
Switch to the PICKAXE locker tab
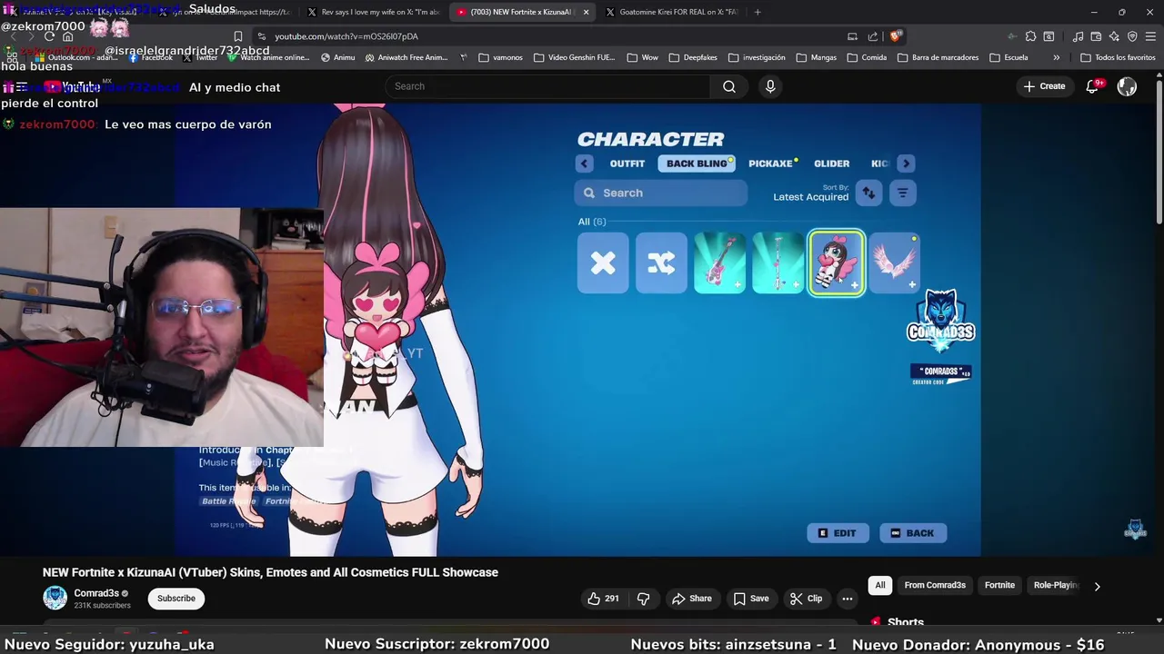771,163
